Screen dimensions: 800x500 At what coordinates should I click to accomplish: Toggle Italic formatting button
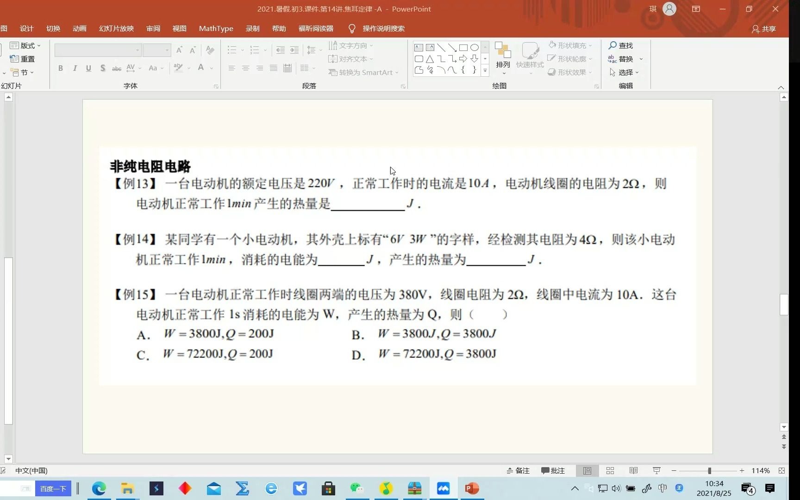pos(75,68)
